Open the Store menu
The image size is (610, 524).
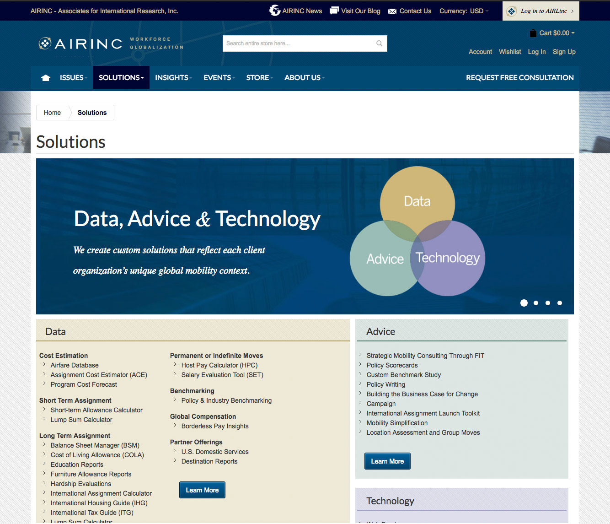pos(259,77)
